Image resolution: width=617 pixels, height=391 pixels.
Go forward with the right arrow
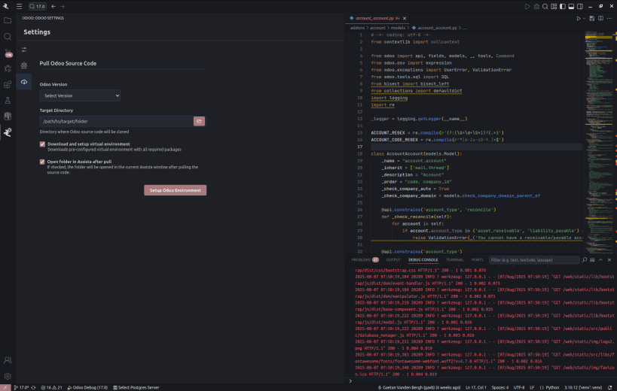pos(63,6)
